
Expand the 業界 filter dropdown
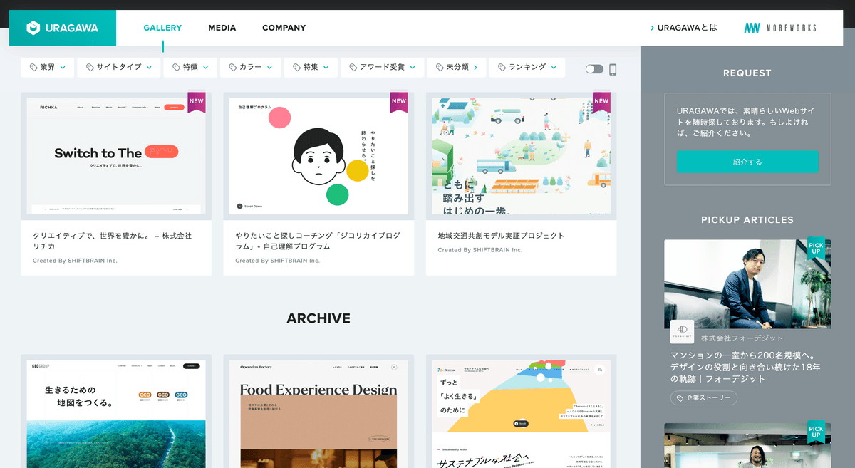coord(47,68)
